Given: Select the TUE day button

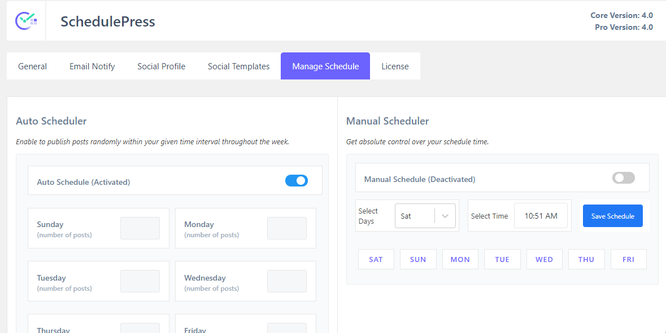Looking at the screenshot, I should 502,259.
